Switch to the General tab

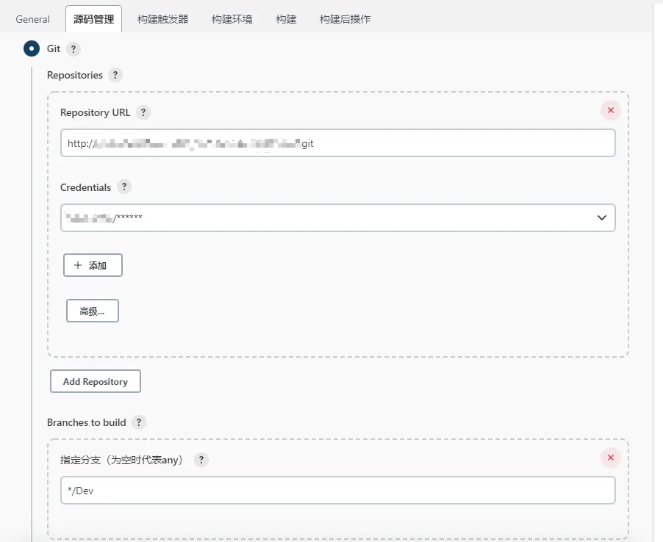[x=33, y=19]
